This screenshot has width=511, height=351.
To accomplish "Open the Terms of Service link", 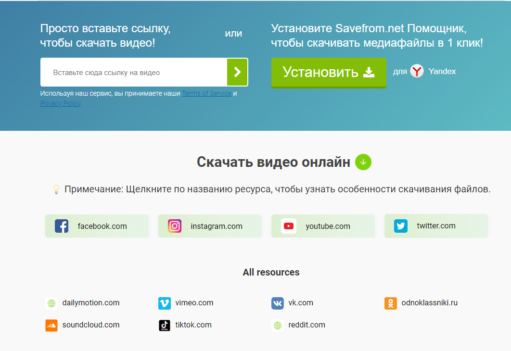I will (206, 93).
